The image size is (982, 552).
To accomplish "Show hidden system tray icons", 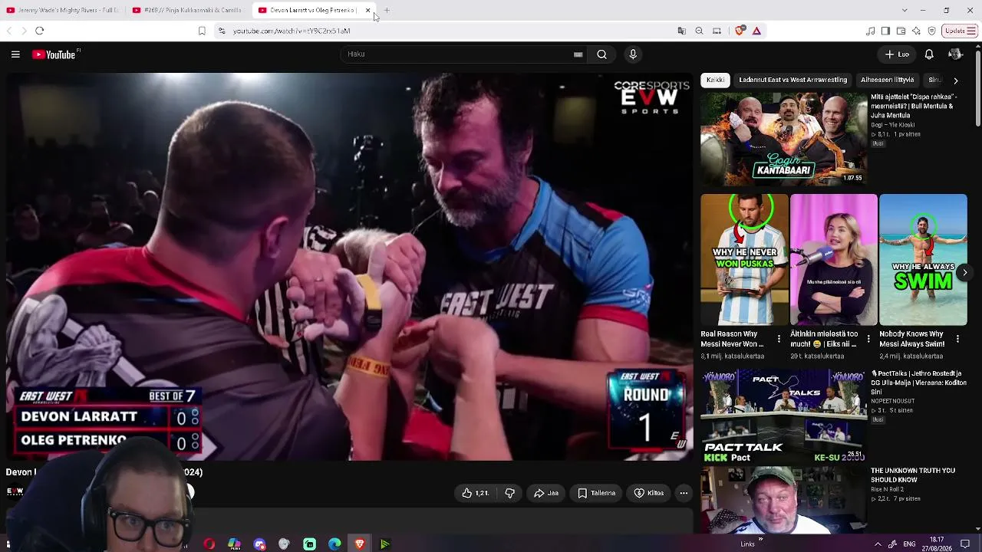I will [x=878, y=544].
